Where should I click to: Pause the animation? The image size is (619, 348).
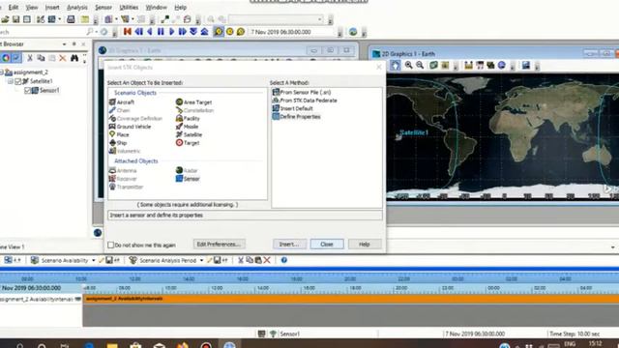coord(161,32)
